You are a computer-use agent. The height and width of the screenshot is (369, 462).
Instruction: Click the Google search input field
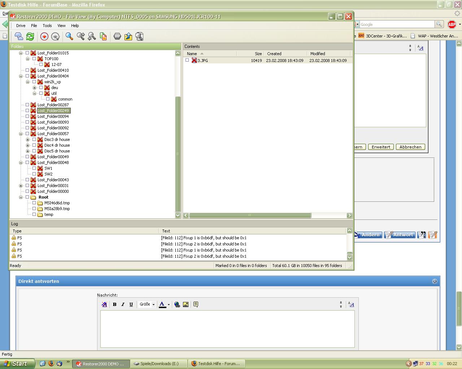tap(397, 25)
